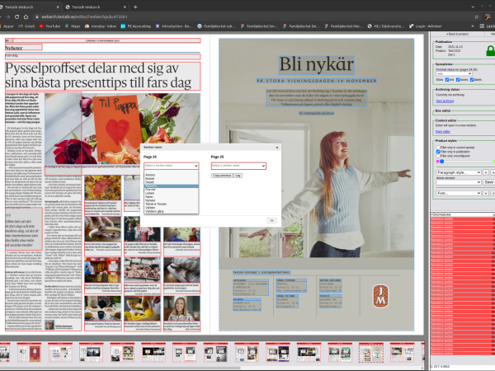Switch to the first Textalk Webarch tab

[x=28, y=7]
